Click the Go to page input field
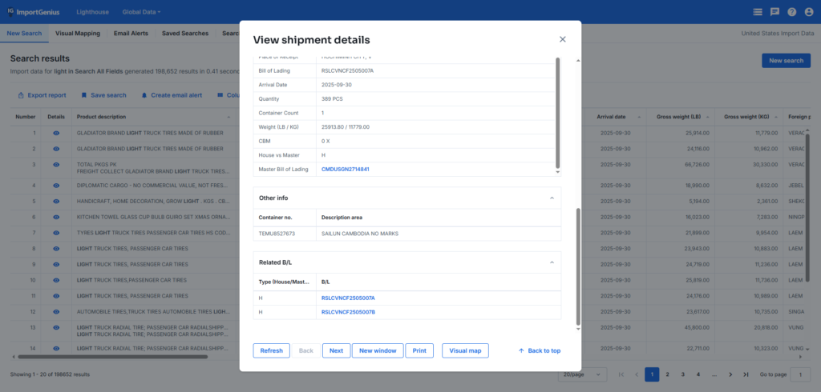 pos(799,374)
